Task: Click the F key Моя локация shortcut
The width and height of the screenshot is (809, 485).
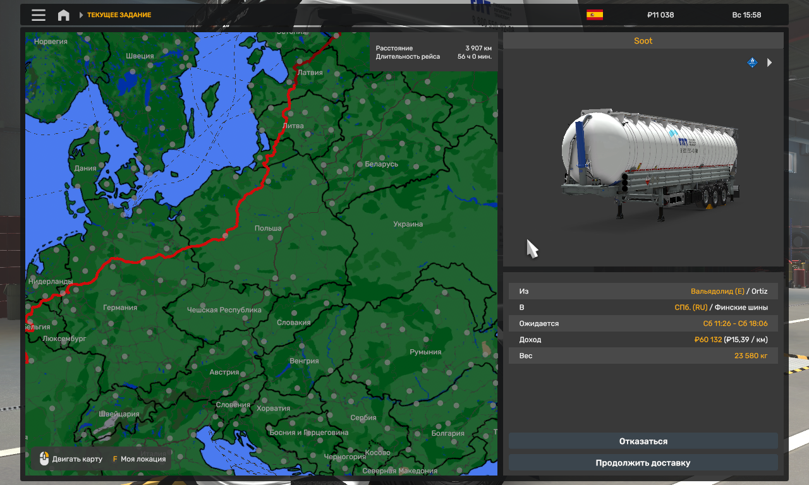Action: (x=139, y=459)
